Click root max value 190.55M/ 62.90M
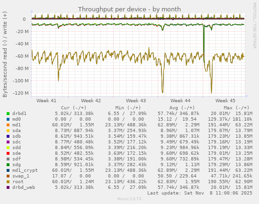Screen dimensions: 259x204 [x=230, y=182]
